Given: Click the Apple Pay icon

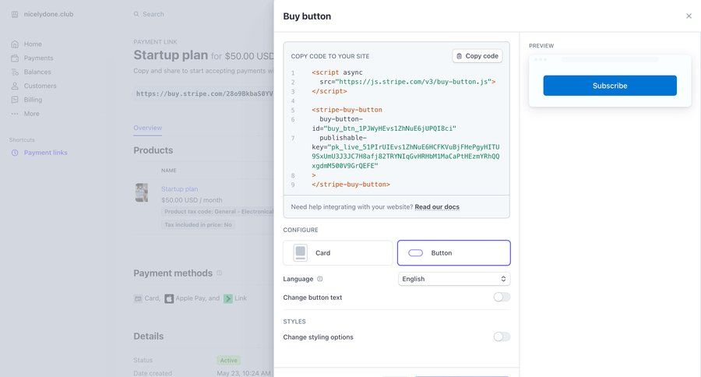Looking at the screenshot, I should point(169,298).
